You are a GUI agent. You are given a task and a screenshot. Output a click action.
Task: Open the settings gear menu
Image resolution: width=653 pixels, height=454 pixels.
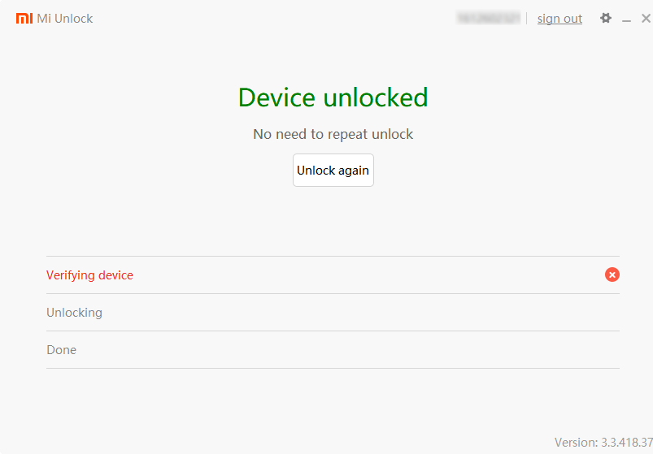pos(606,18)
